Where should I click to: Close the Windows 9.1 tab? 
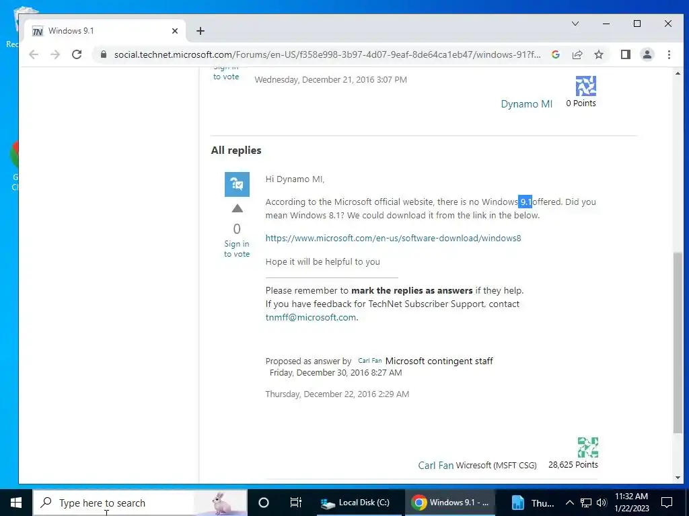pos(175,31)
